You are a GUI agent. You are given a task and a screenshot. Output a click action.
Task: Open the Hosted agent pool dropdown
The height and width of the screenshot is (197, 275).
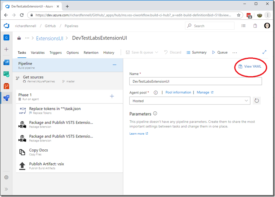tap(190, 101)
